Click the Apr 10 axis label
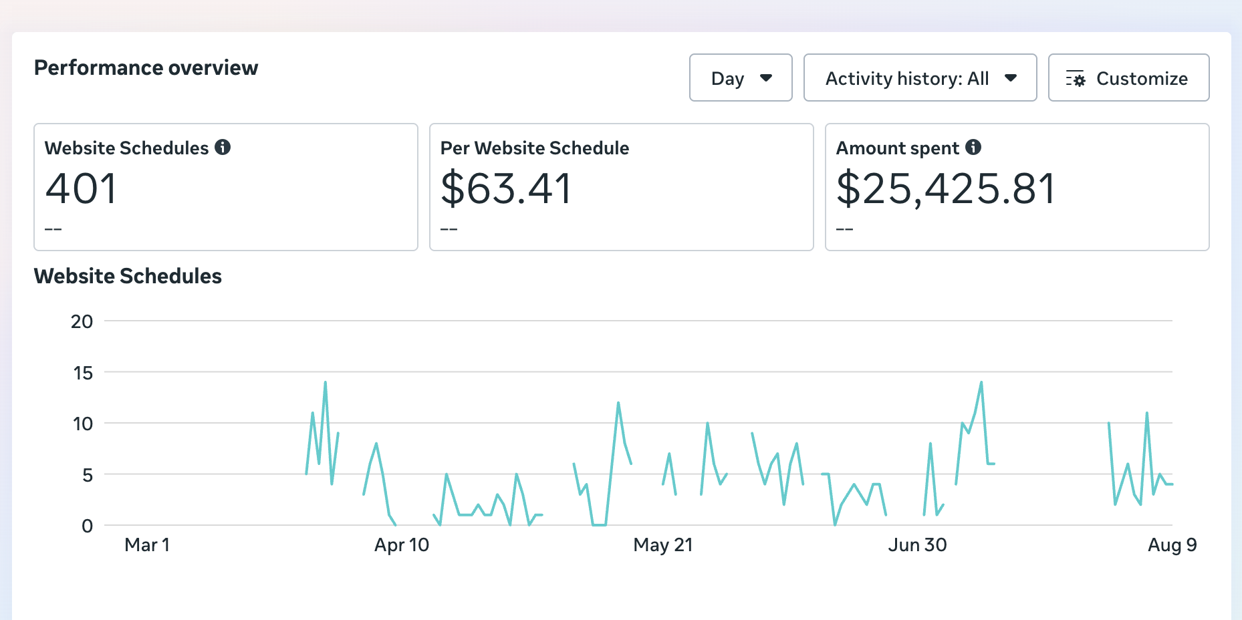The height and width of the screenshot is (620, 1242). 401,545
